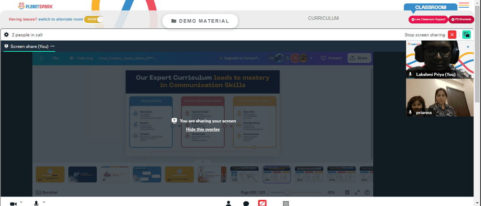Select slide thumbnail 99
The height and width of the screenshot is (206, 481).
coord(179,174)
